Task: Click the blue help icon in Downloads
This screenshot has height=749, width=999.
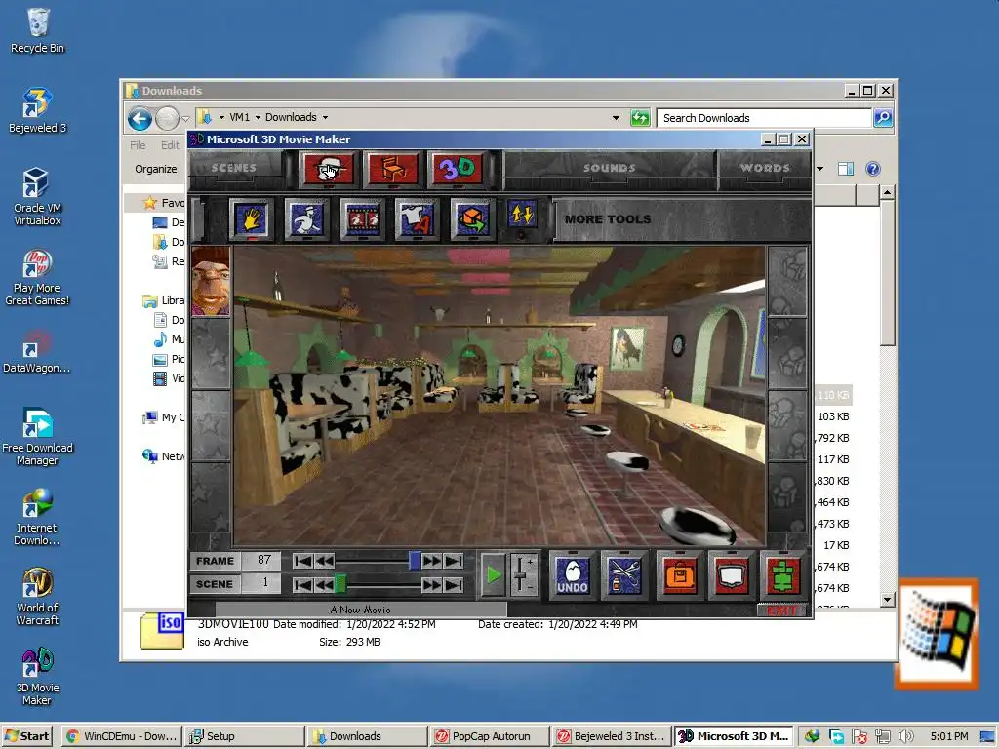Action: (x=873, y=169)
